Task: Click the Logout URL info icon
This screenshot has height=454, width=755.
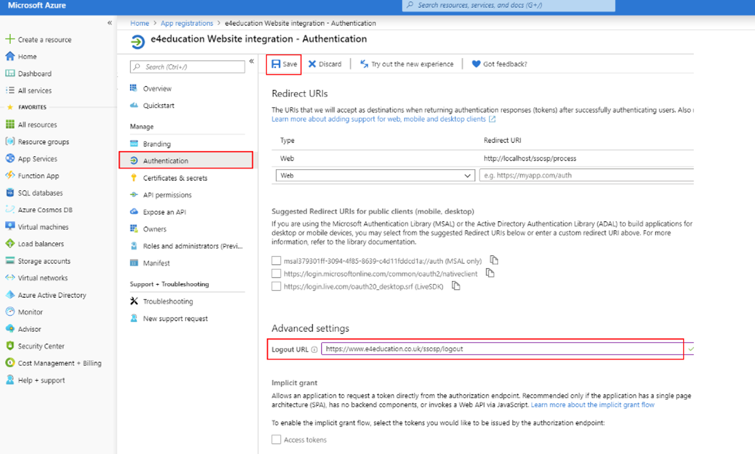Action: tap(314, 349)
